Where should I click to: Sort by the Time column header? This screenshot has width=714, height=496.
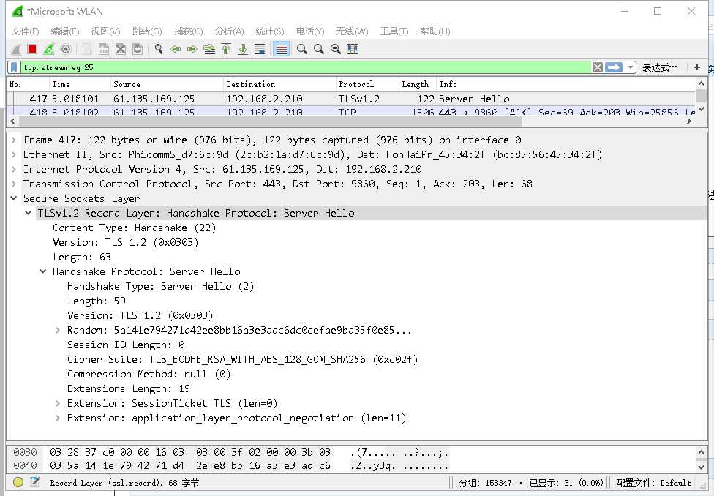pos(80,84)
